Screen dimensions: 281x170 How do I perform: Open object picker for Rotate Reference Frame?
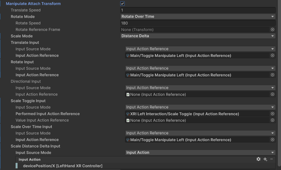(273, 29)
